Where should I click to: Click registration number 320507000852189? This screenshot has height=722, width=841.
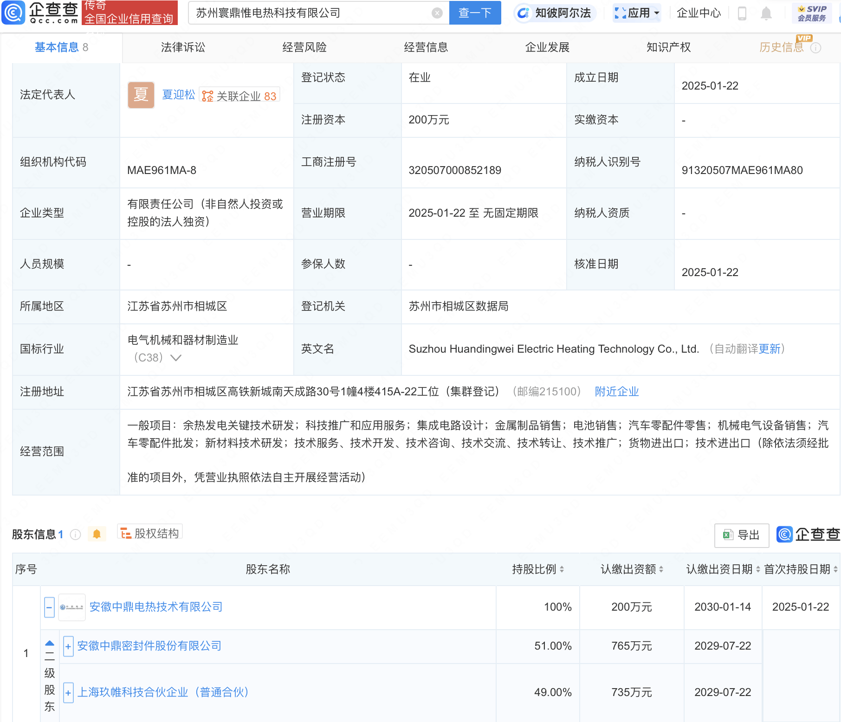455,170
